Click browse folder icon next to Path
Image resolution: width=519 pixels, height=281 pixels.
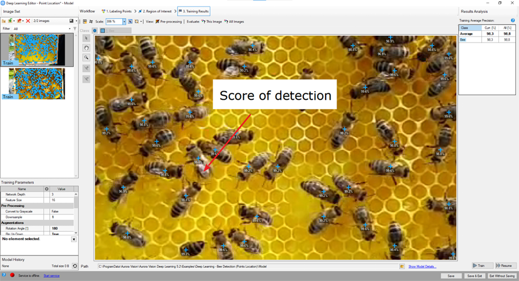point(402,266)
